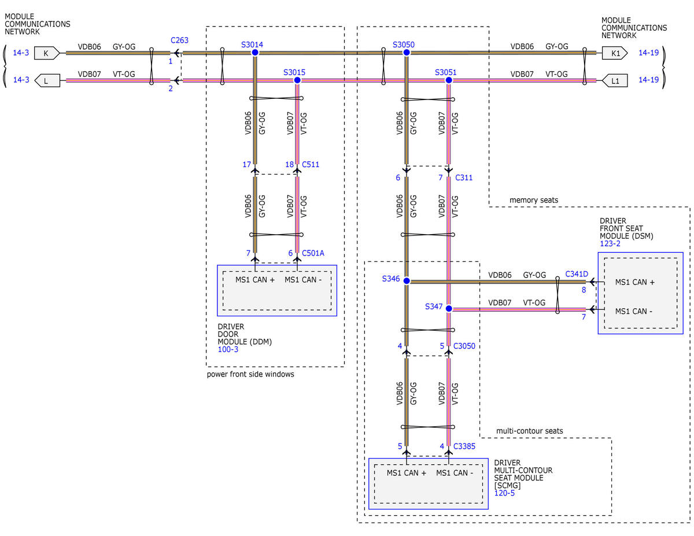Select the S3051 splice junction
Image resolution: width=694 pixels, height=536 pixels.
(449, 80)
